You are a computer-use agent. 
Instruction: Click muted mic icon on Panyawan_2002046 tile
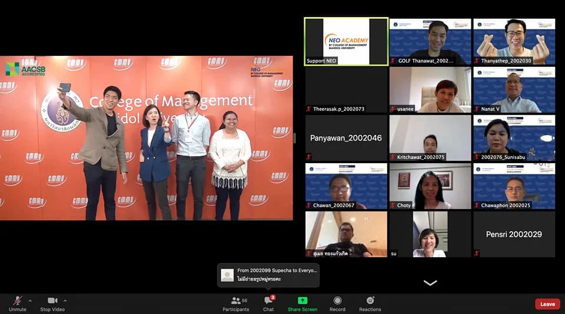(x=308, y=157)
